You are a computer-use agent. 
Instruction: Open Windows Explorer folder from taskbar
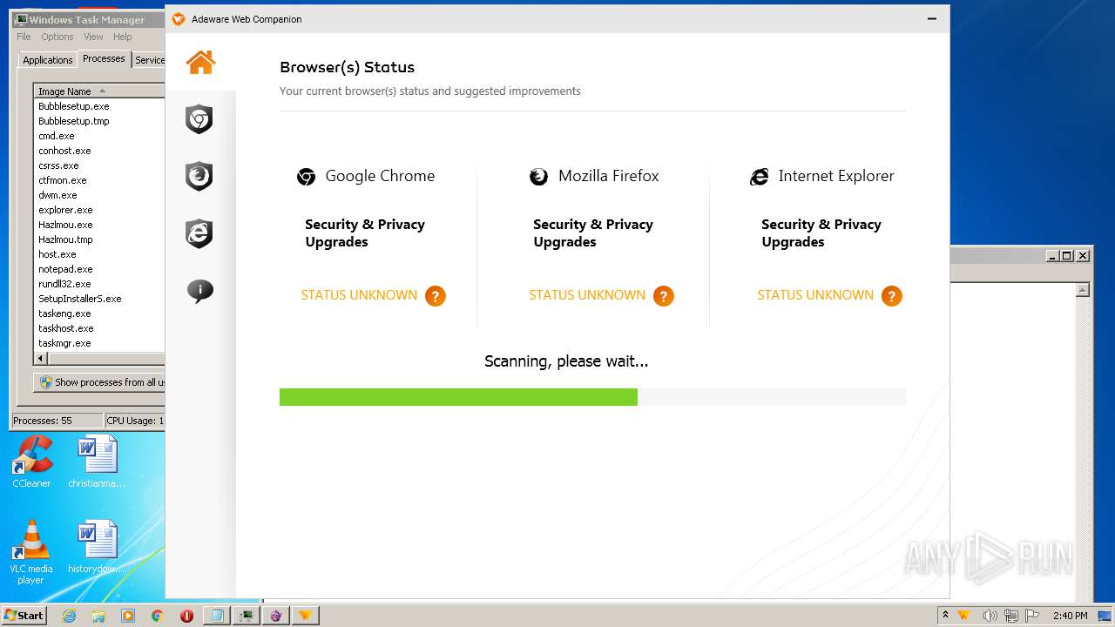[98, 616]
